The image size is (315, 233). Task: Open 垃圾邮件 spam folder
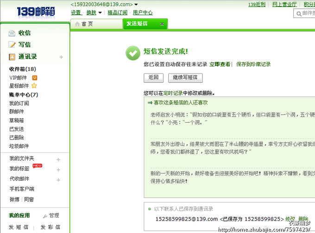click(x=19, y=146)
